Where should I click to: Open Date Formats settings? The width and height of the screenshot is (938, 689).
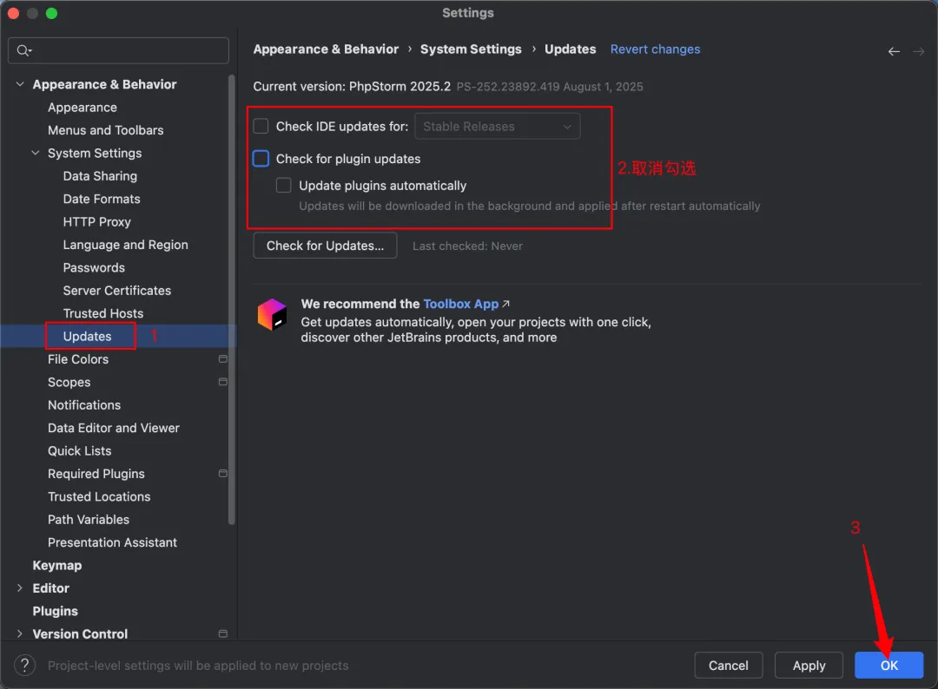click(102, 199)
